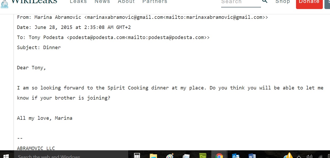Click the search magnifier icon
330x158 pixels.
[x=265, y=1]
